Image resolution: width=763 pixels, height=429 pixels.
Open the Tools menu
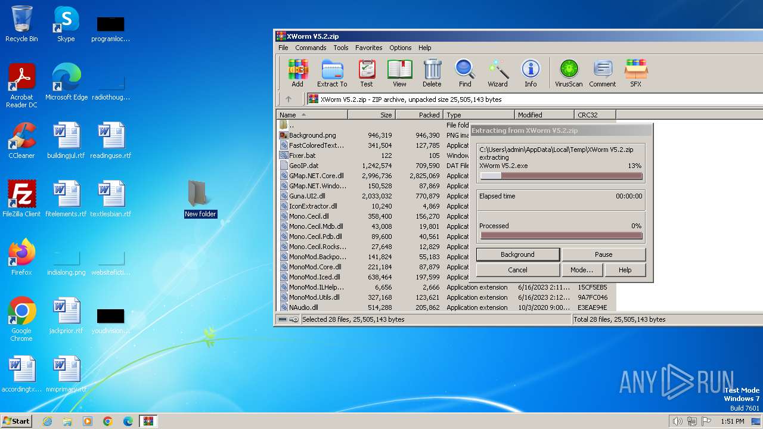(x=341, y=48)
